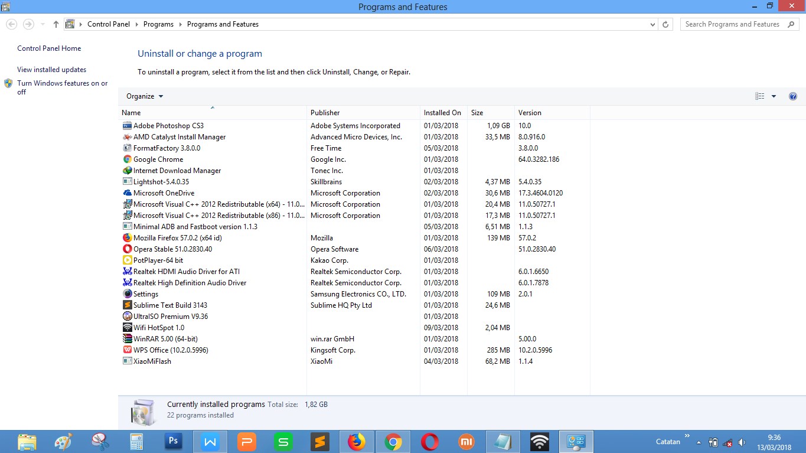Open File Explorer from the taskbar

point(27,442)
